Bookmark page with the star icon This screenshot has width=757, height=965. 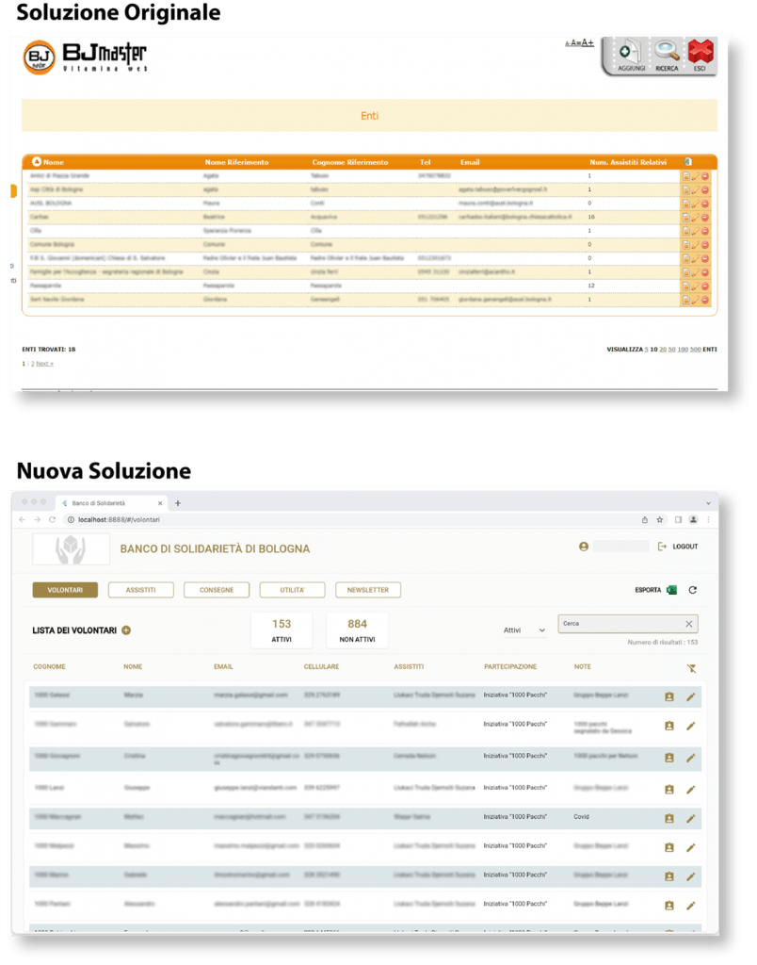(660, 519)
